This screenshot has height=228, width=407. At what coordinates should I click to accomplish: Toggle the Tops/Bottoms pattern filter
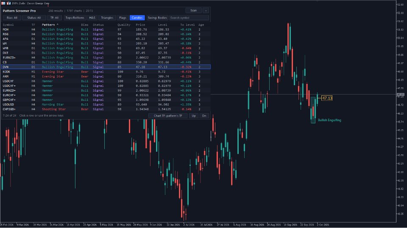click(x=75, y=18)
